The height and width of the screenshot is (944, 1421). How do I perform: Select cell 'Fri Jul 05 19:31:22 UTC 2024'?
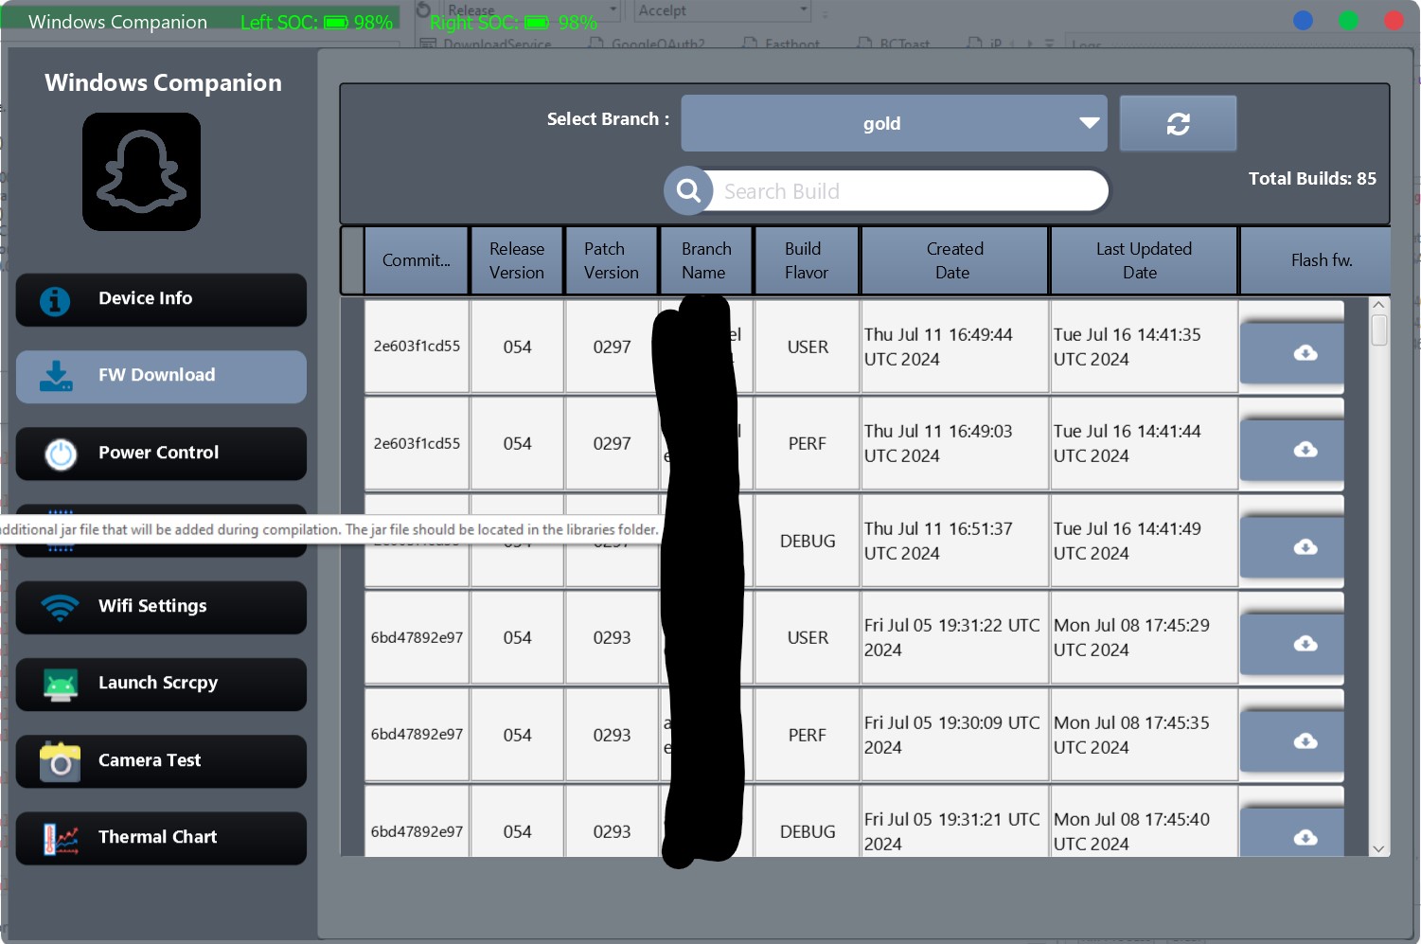(x=954, y=637)
